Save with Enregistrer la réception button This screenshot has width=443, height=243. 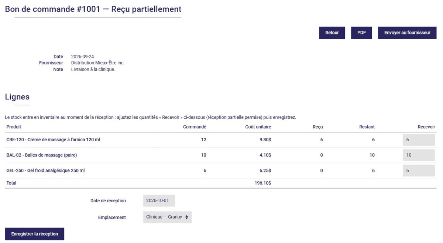coord(35,234)
